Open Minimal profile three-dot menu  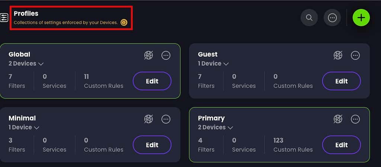click(x=166, y=119)
